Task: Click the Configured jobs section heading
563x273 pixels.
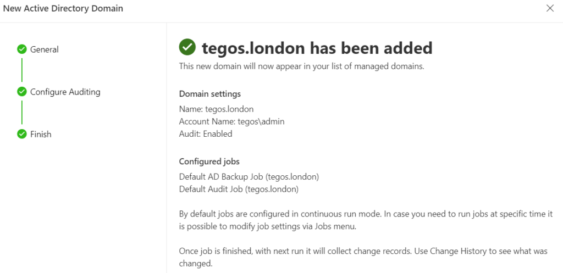Action: pos(209,161)
